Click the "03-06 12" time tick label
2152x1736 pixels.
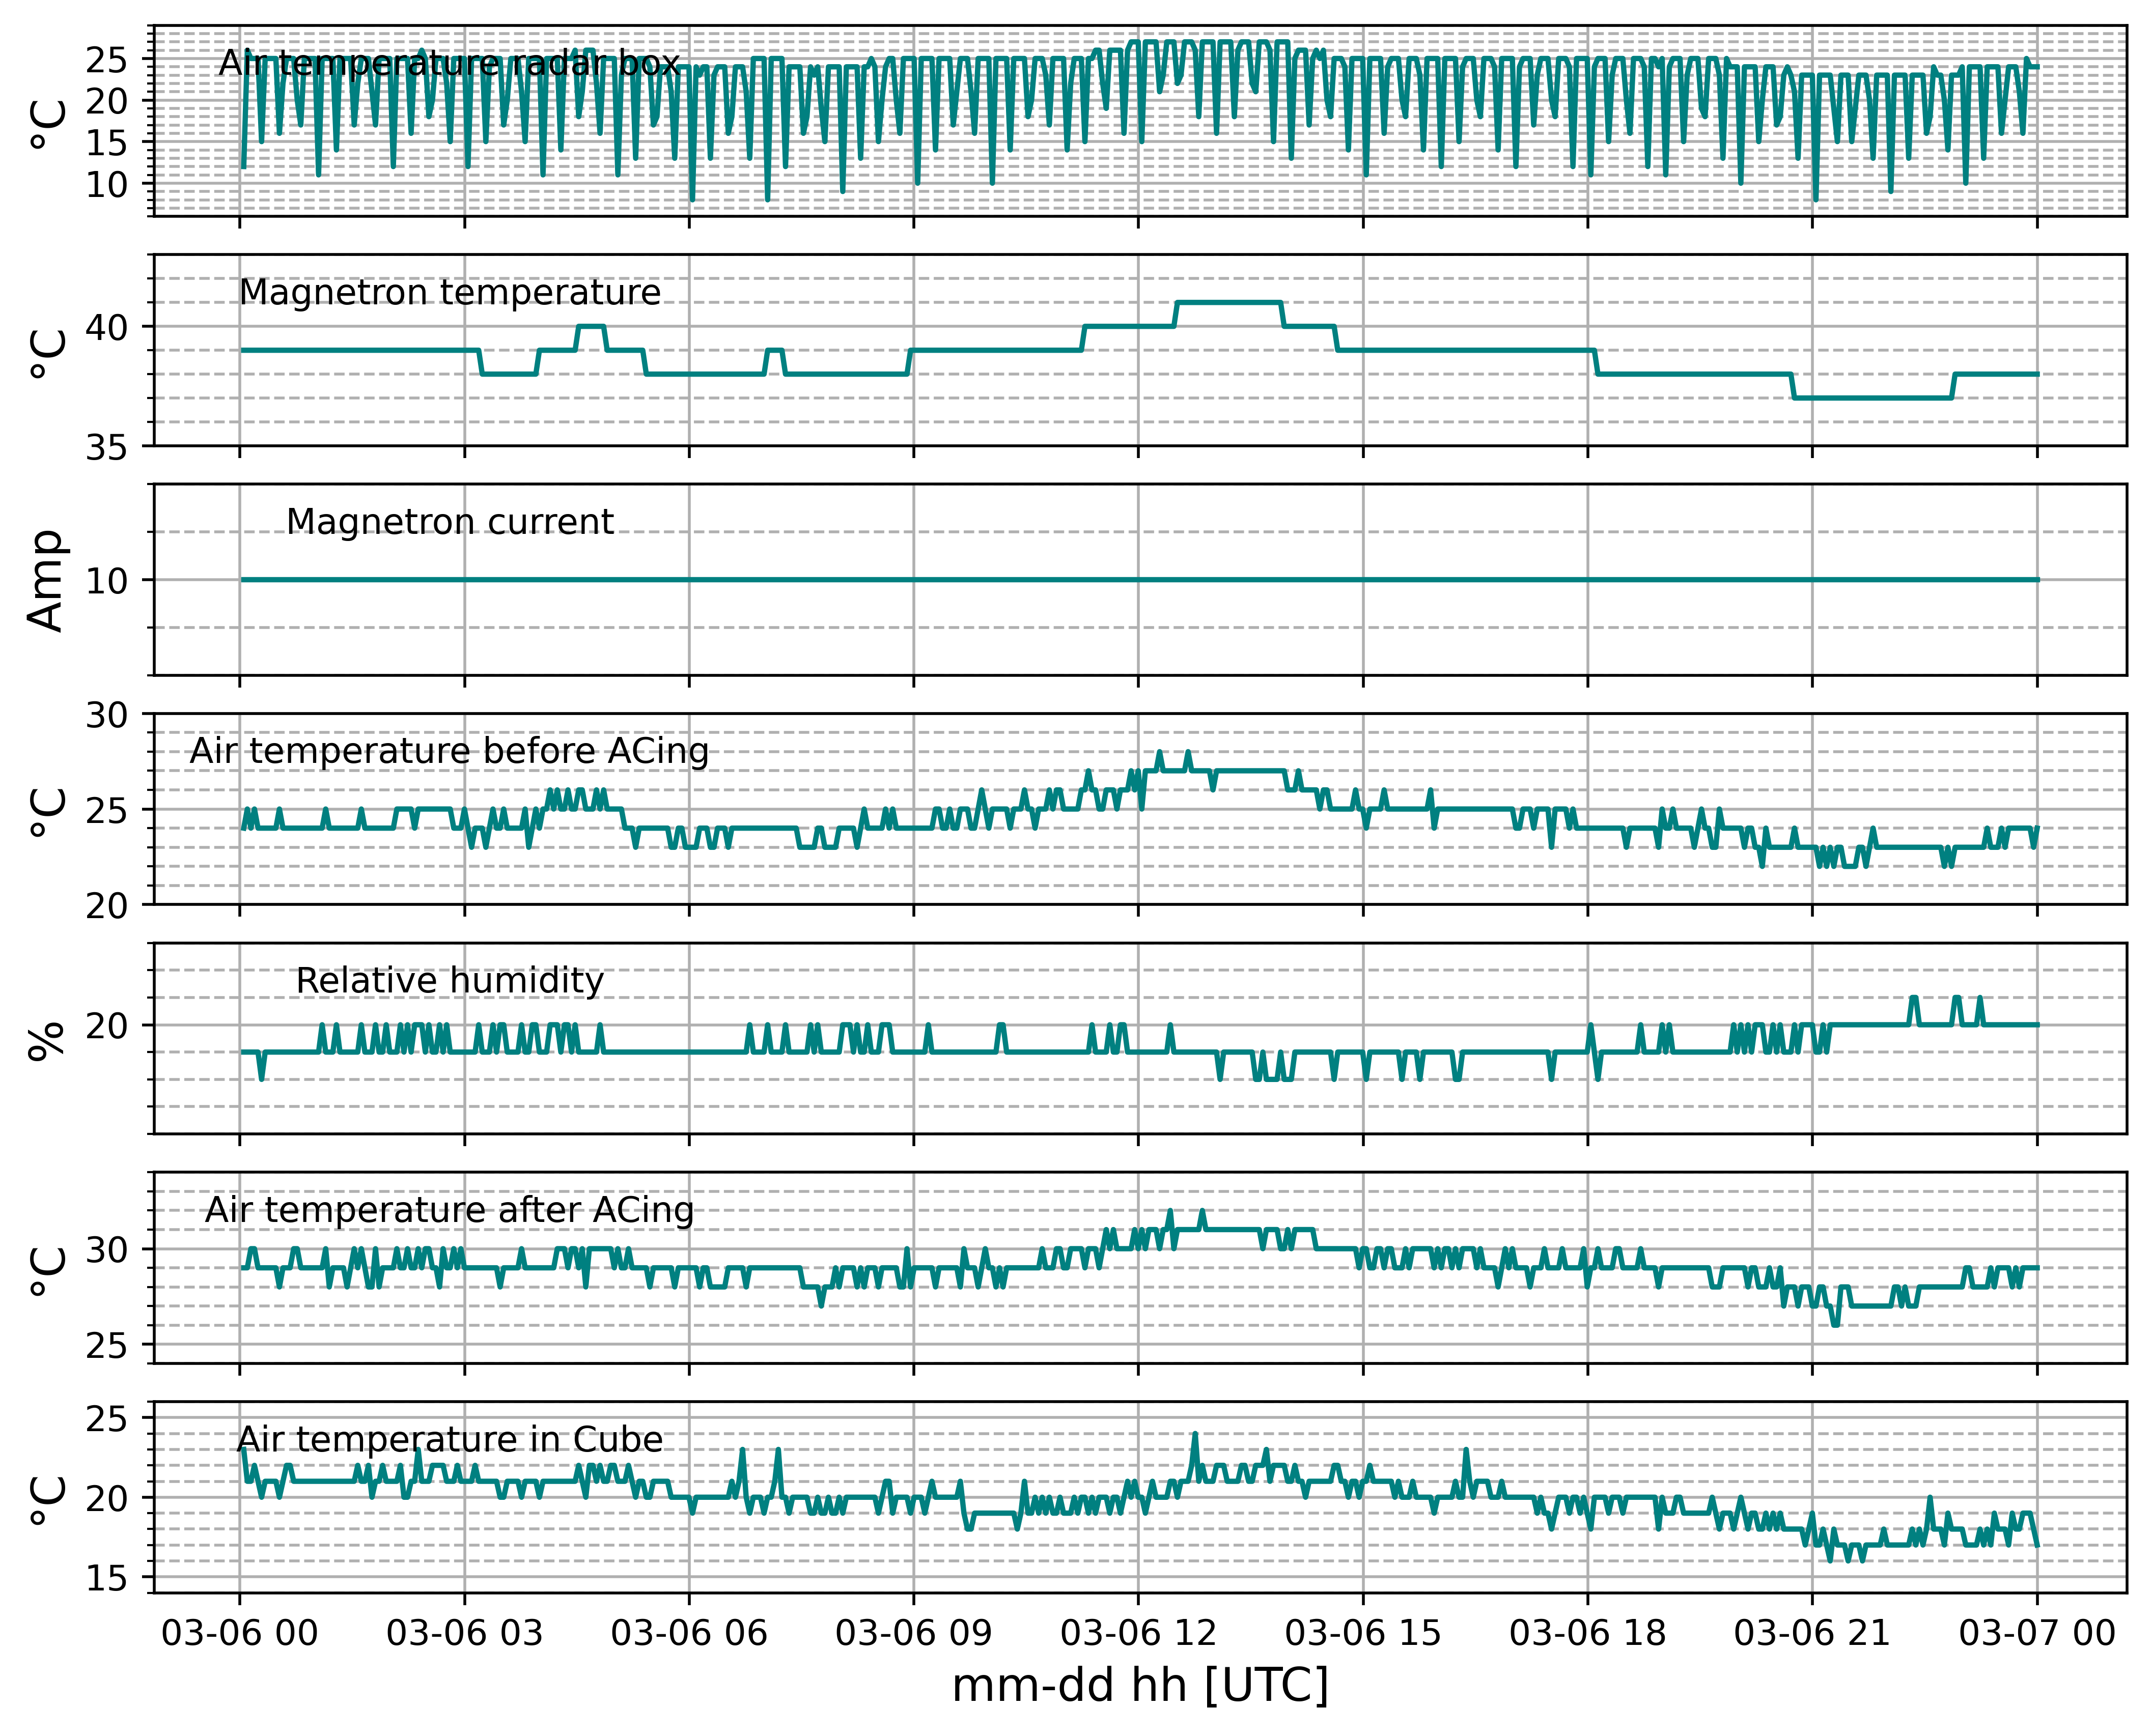(x=1138, y=1633)
